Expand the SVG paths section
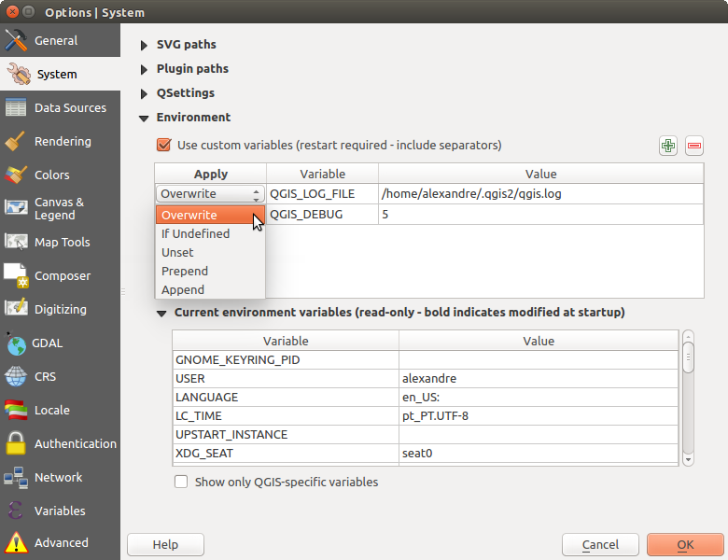This screenshot has width=728, height=560. click(x=144, y=45)
